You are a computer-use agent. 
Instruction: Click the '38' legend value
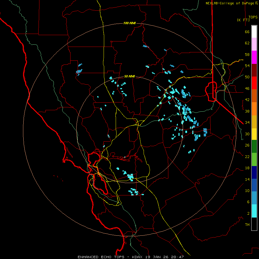click(x=247, y=111)
